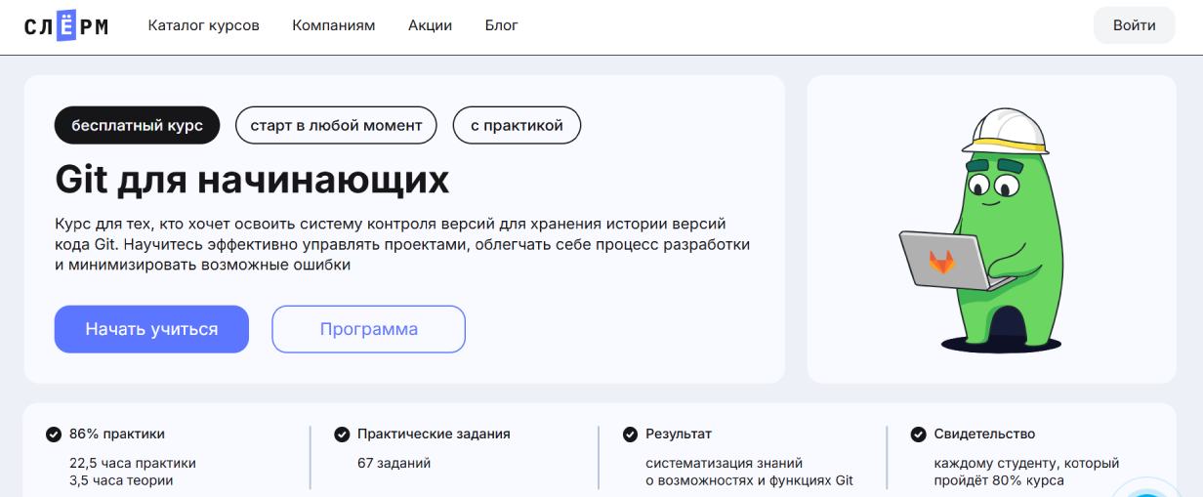The width and height of the screenshot is (1203, 497).
Task: Start the course with Начать учиться
Action: (x=151, y=329)
